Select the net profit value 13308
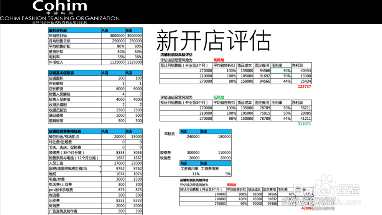Image resolution: width=382 pixels, height=215 pixels. point(306,76)
